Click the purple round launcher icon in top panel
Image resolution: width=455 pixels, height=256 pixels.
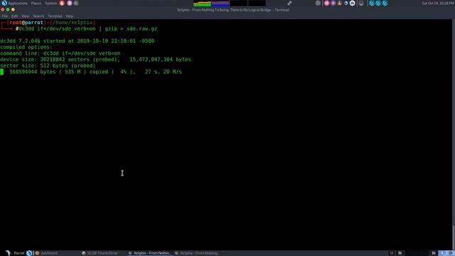pos(70,3)
